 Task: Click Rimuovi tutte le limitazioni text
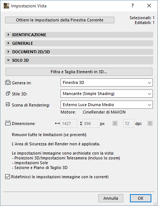point(49,135)
